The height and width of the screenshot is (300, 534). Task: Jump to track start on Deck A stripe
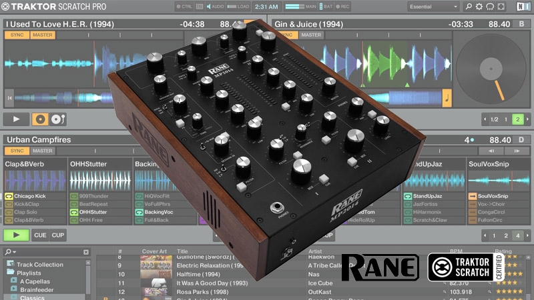tap(9, 98)
